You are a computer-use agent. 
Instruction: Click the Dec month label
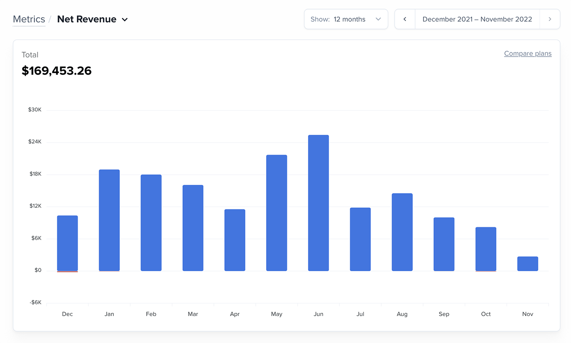coord(67,314)
